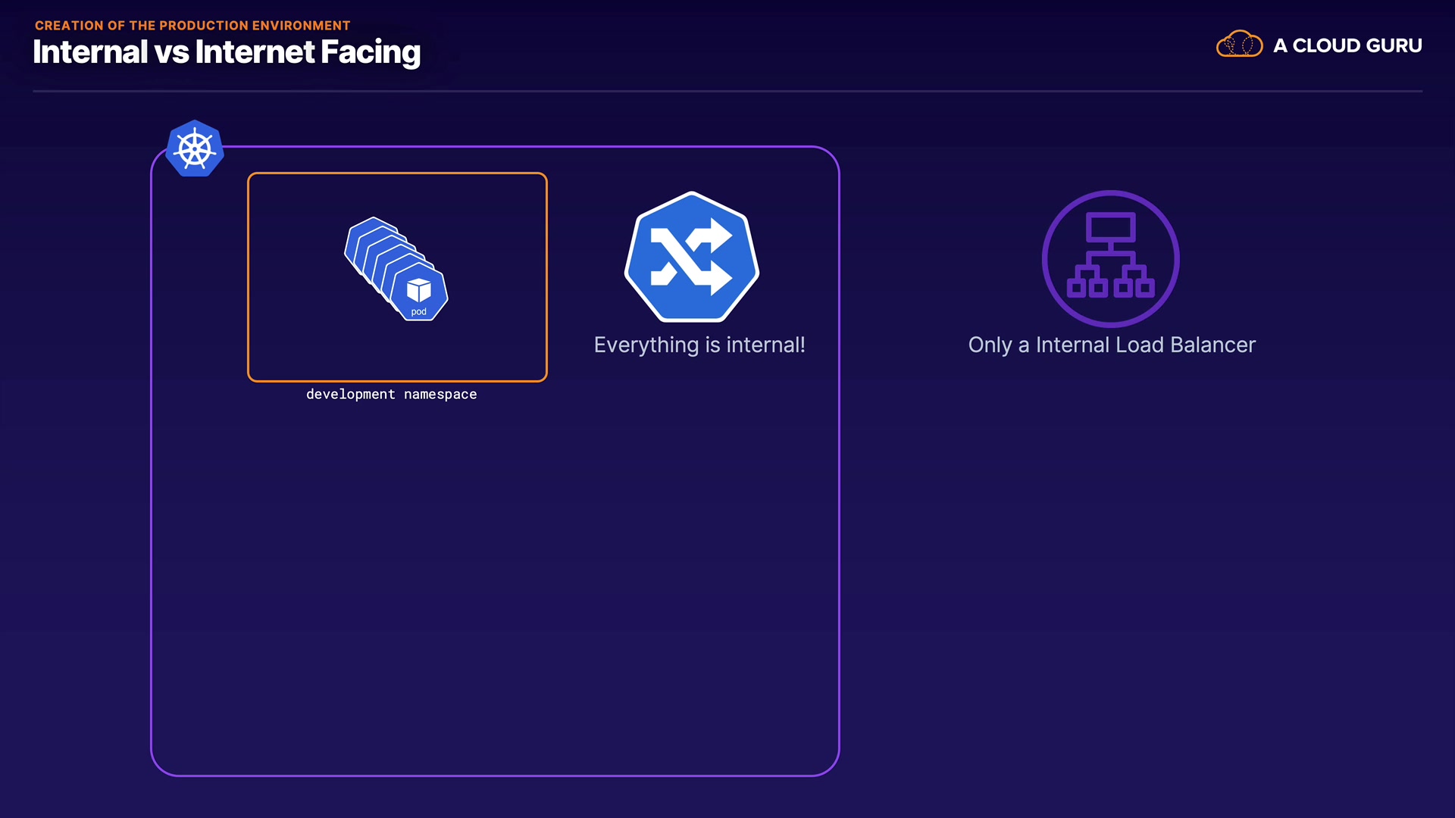Click the orange A Cloud Guru cloud logo
The width and height of the screenshot is (1455, 818).
pos(1239,45)
